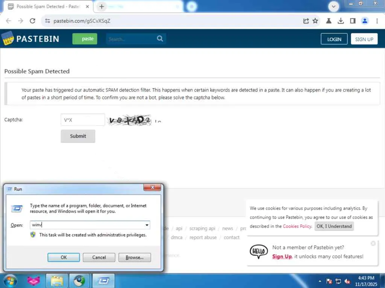
Task: Select the Possible Spam Detected tab
Action: click(x=49, y=7)
